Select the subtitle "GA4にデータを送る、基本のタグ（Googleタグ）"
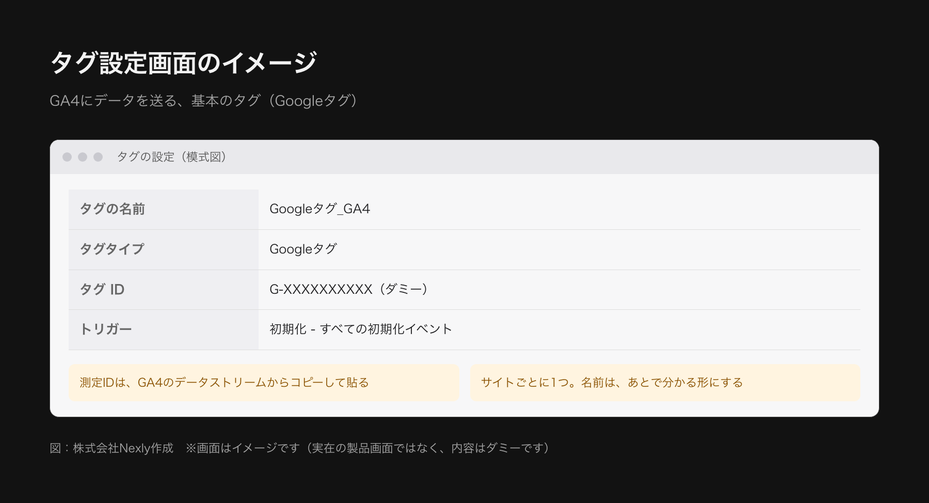The image size is (929, 503). (x=204, y=101)
